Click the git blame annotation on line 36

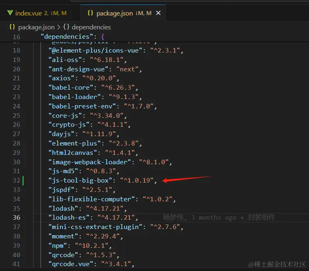(219, 218)
